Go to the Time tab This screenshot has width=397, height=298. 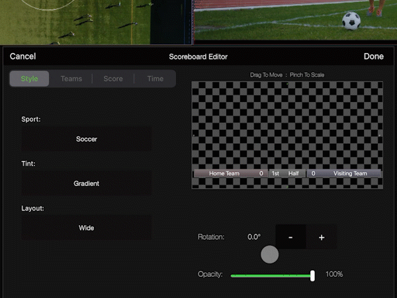pyautogui.click(x=155, y=79)
